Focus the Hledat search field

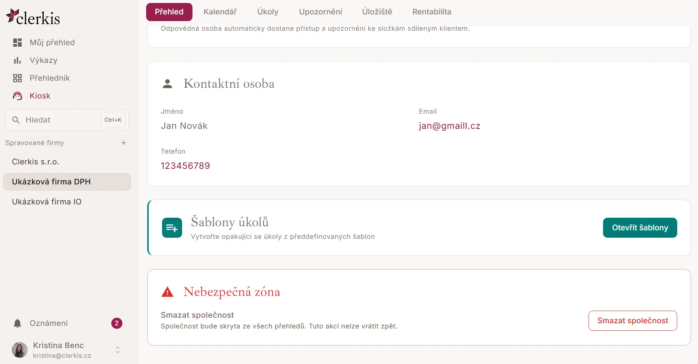67,120
